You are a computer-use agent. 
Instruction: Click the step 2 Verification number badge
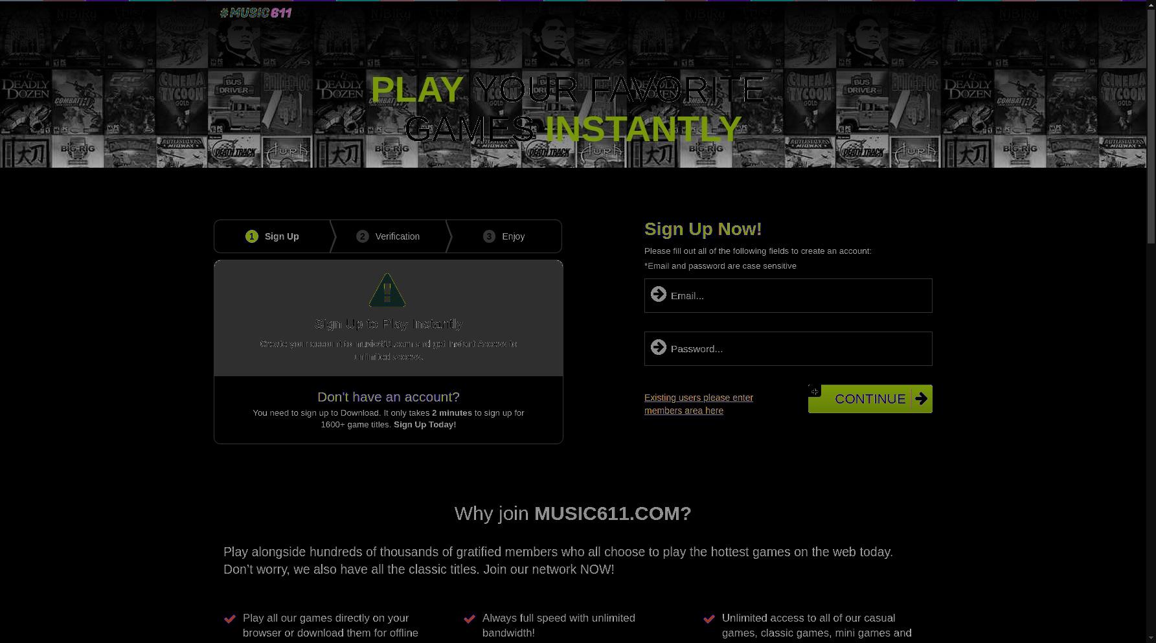point(363,236)
